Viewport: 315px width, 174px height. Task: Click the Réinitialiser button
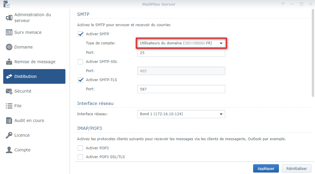(x=296, y=169)
